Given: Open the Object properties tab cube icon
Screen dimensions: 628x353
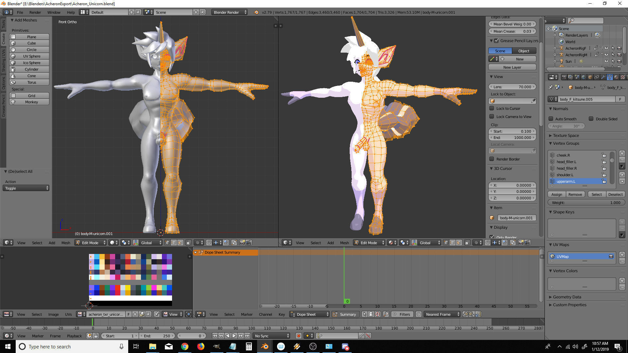Looking at the screenshot, I should click(x=590, y=77).
